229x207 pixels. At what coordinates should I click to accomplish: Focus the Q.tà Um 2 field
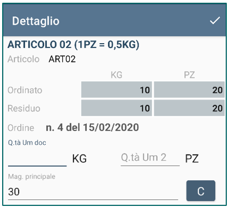click(150, 158)
